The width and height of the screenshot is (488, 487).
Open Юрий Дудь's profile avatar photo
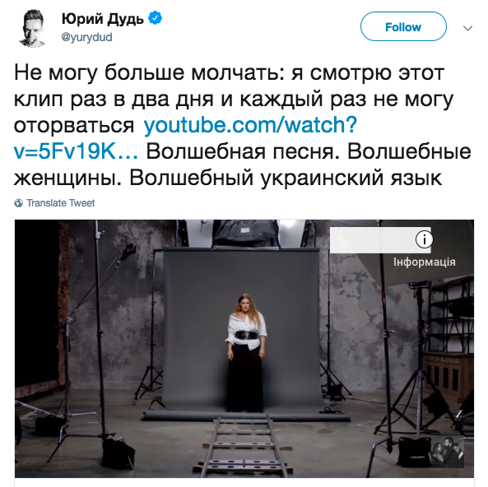click(x=32, y=28)
